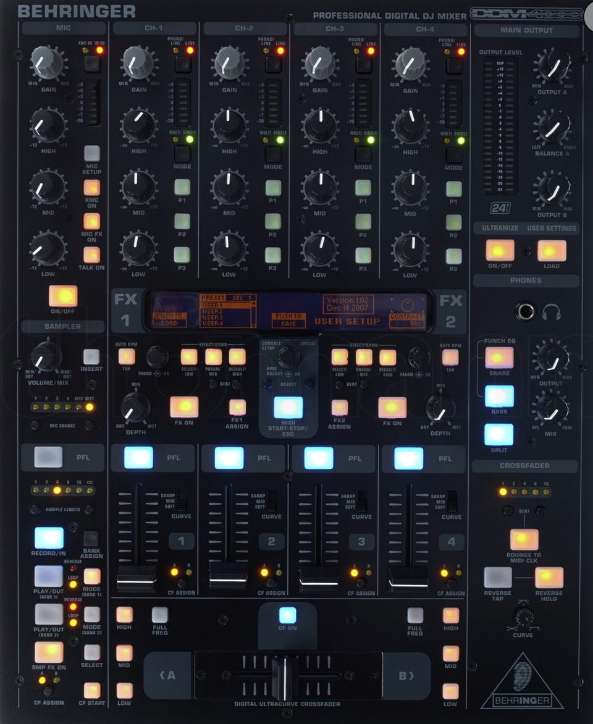Push the FX 1 AUTO BPM TAP button
The height and width of the screenshot is (724, 593).
127,357
